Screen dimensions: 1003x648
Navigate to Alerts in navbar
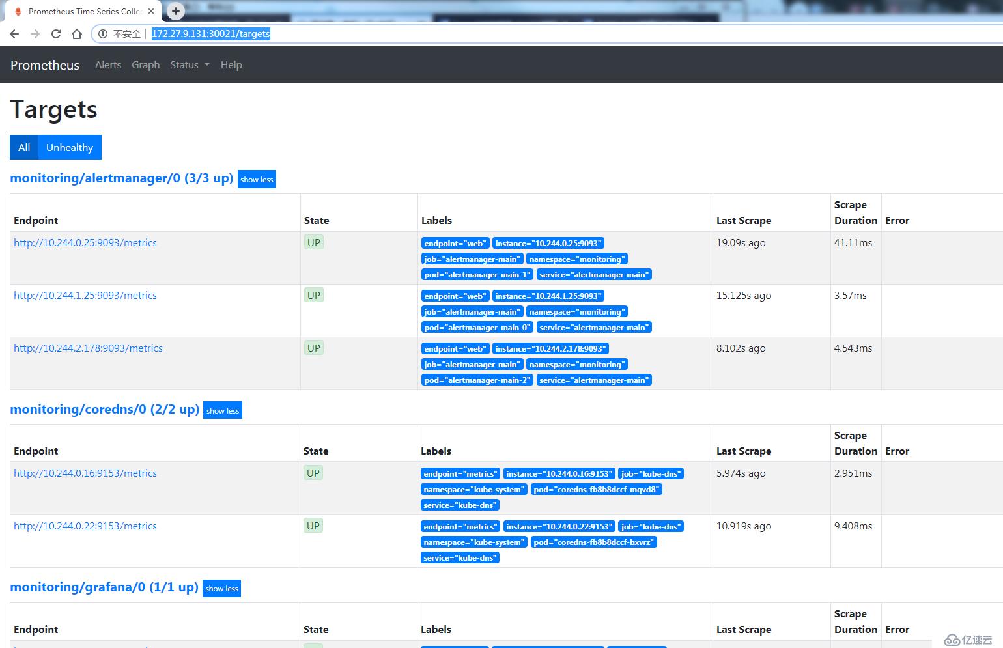108,65
